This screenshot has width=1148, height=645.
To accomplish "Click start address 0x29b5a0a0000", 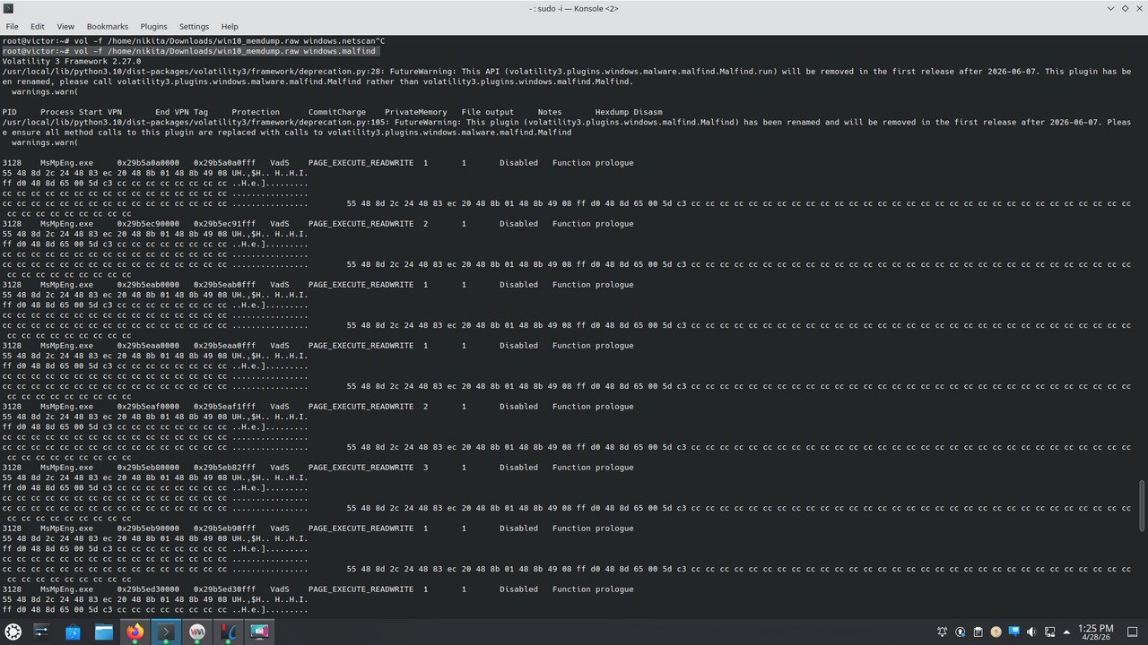I will coord(148,163).
